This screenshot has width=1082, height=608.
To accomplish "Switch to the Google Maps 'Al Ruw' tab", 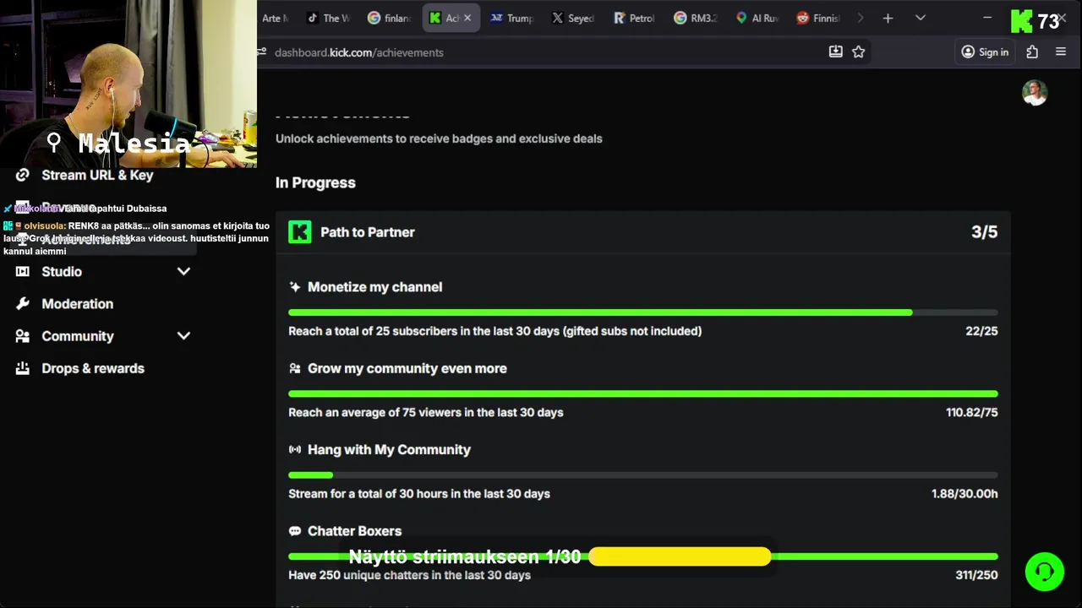I will [x=758, y=18].
